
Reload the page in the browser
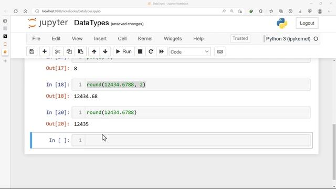click(16, 11)
